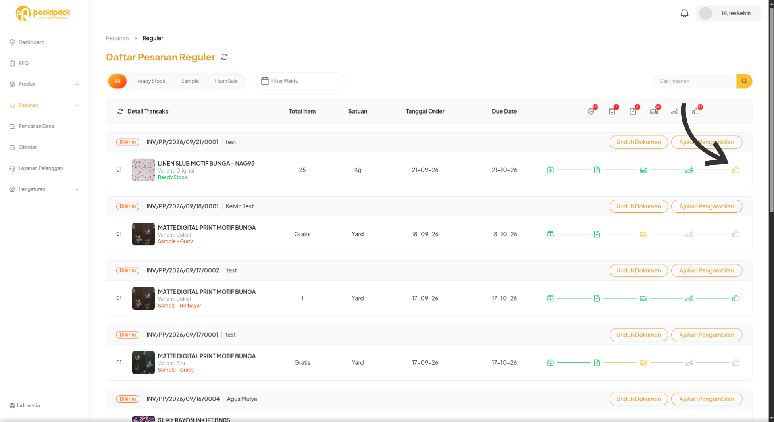Viewport: 774px width, 422px height.
Task: Click the Poolapack logo
Action: point(43,13)
